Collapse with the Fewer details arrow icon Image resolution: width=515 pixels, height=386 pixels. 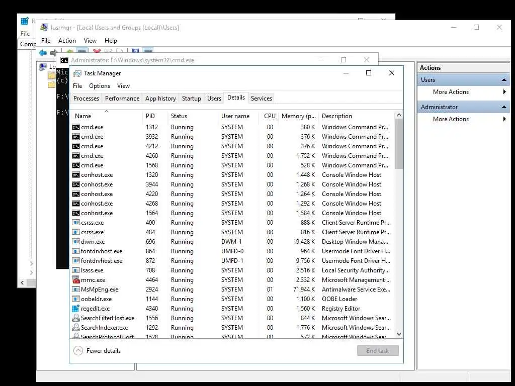click(78, 351)
